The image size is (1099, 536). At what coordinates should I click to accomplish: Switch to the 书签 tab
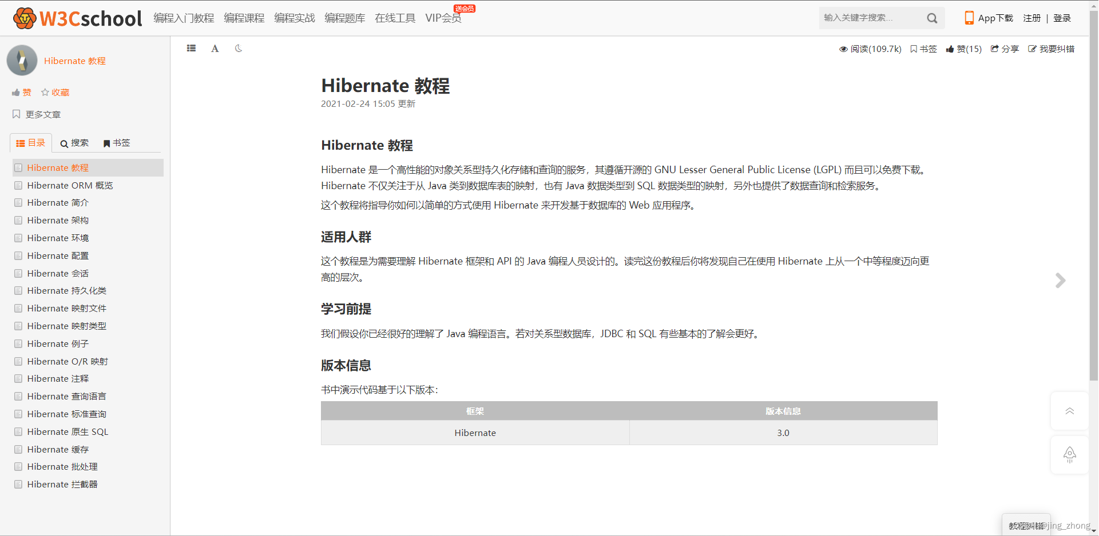click(117, 143)
